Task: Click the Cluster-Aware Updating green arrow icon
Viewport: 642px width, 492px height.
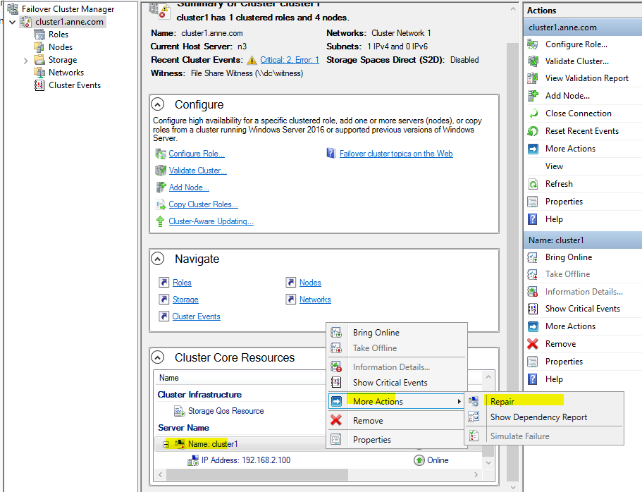Action: click(161, 221)
